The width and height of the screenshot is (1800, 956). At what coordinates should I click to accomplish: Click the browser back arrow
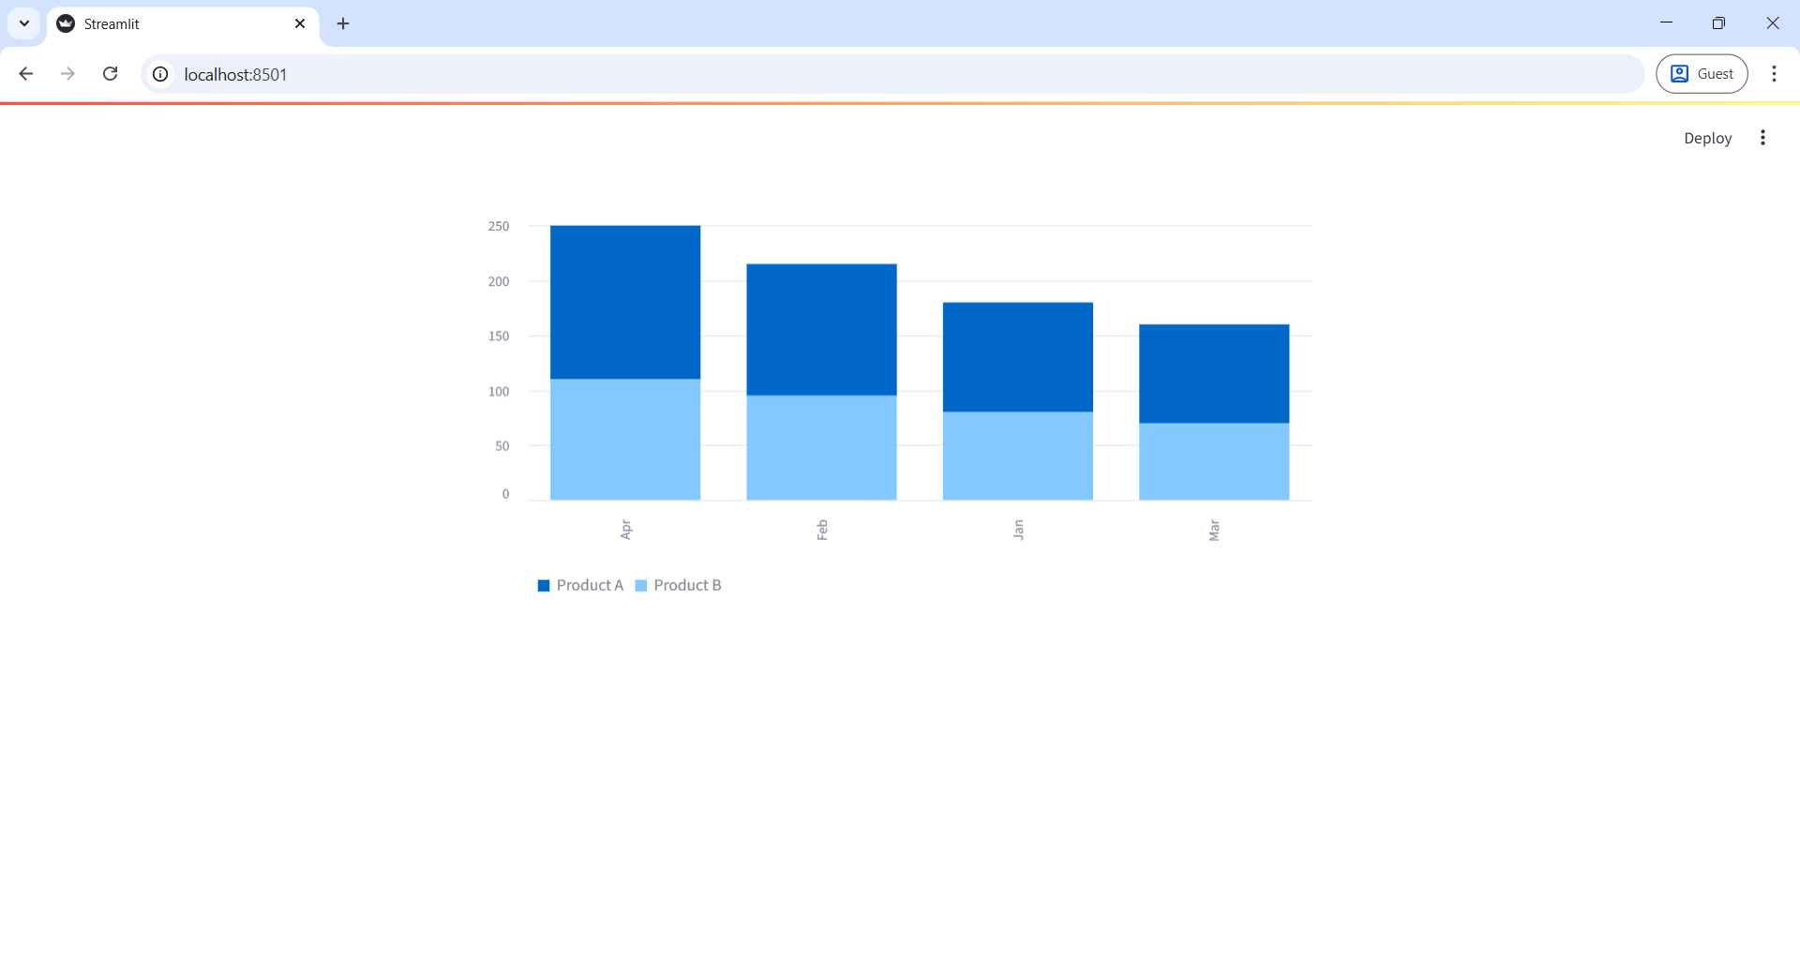tap(25, 73)
